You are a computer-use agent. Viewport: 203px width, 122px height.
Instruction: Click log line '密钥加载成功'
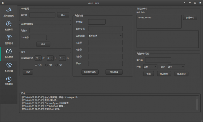click(x=40, y=100)
